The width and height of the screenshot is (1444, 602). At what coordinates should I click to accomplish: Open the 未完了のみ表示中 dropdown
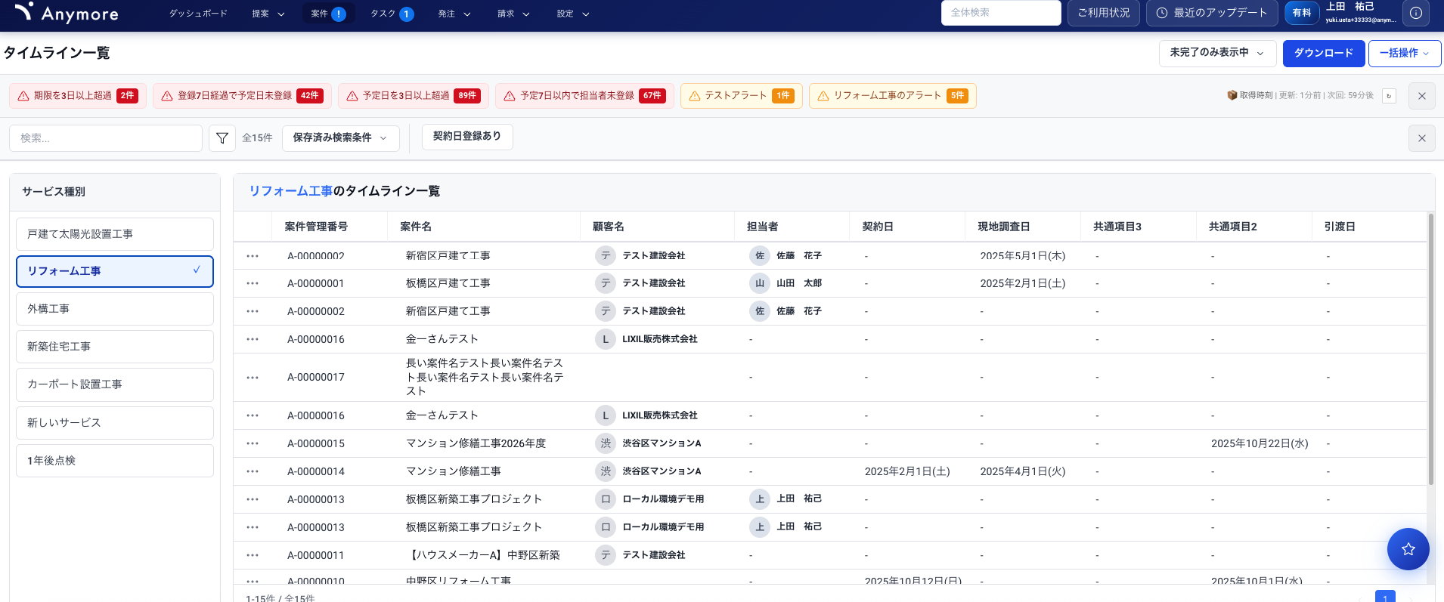point(1216,53)
